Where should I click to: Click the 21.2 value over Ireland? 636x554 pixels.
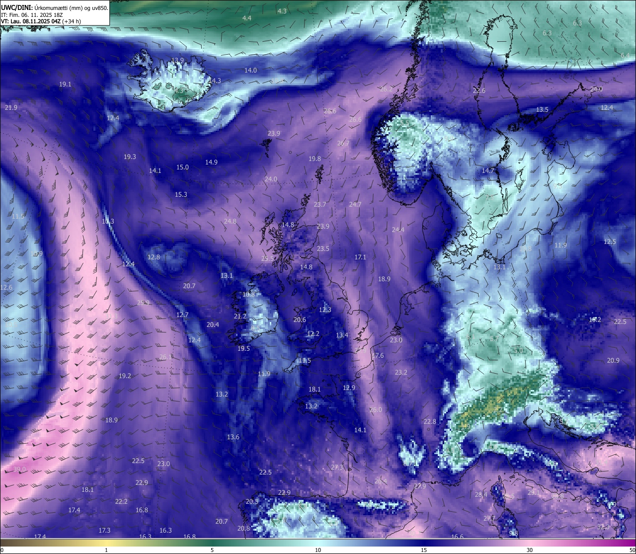pyautogui.click(x=240, y=317)
